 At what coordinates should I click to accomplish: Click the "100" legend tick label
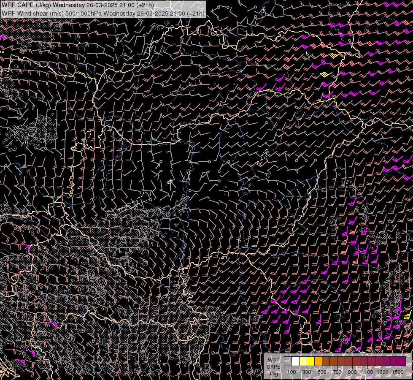point(292,372)
